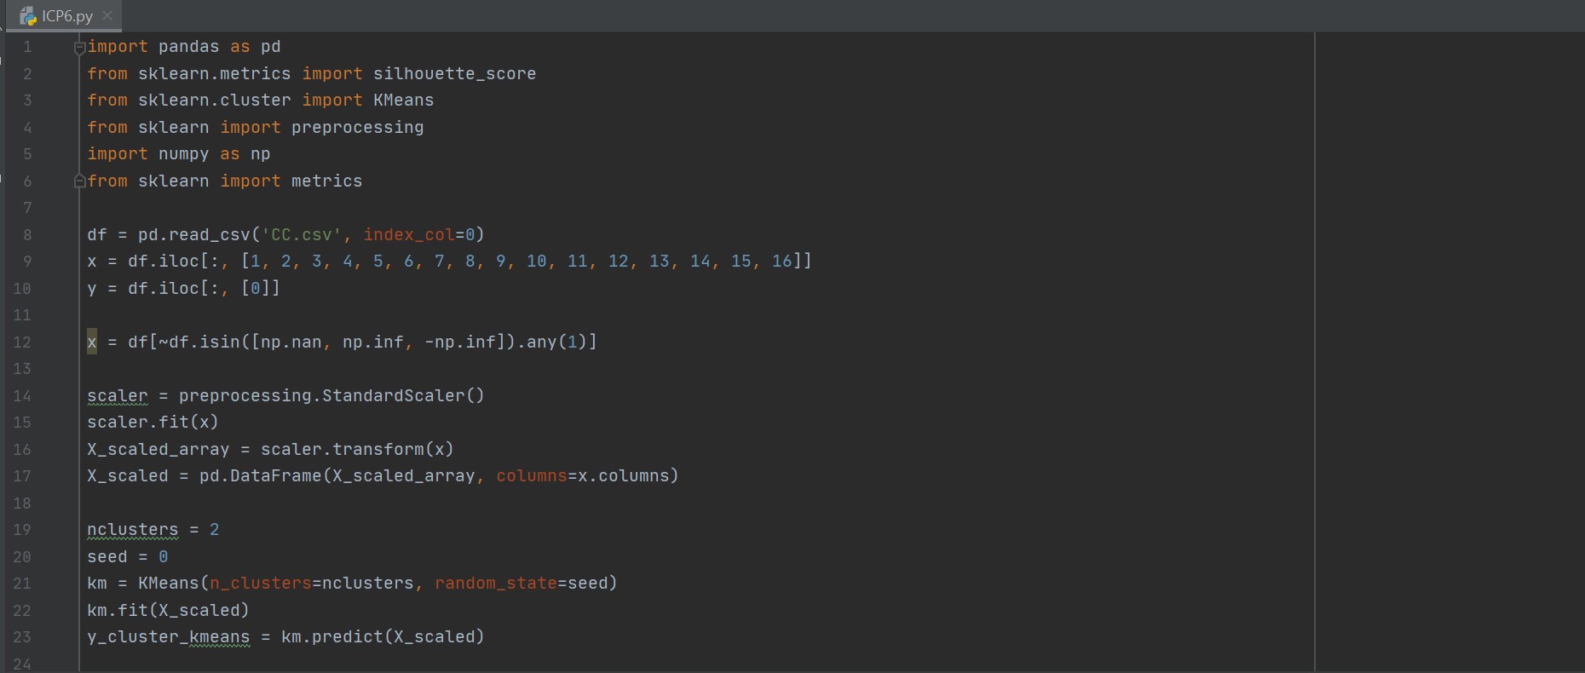
Task: Click the highlighted x on line 12
Action: click(92, 342)
